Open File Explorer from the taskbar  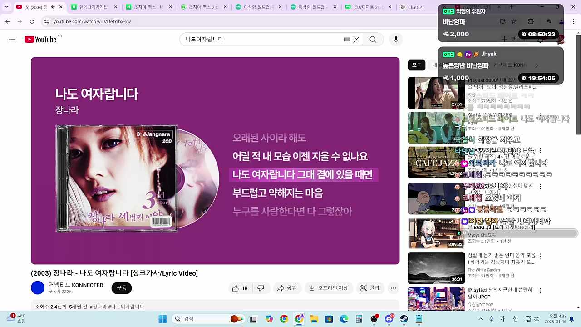tap(314, 319)
